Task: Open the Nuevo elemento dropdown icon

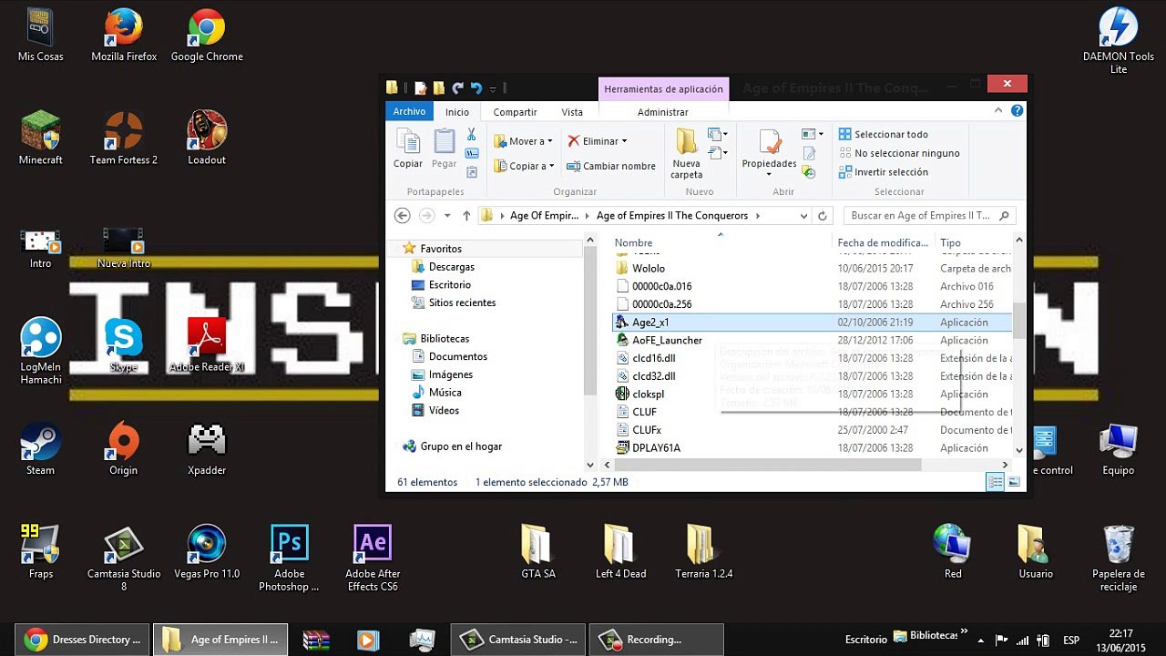Action: pos(719,135)
